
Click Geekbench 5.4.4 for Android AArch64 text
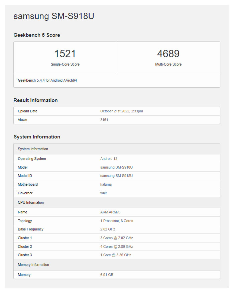[47, 80]
